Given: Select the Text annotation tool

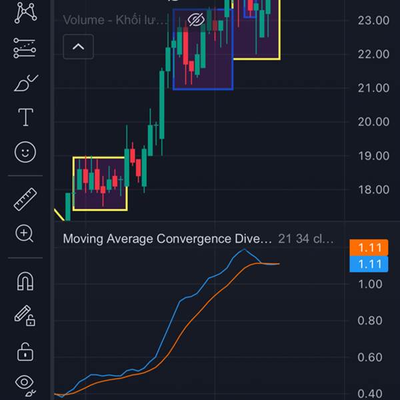Looking at the screenshot, I should coord(25,117).
